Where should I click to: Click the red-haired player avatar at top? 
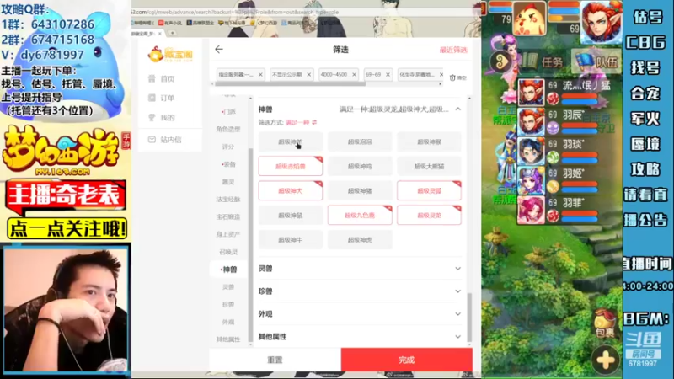[x=602, y=22]
